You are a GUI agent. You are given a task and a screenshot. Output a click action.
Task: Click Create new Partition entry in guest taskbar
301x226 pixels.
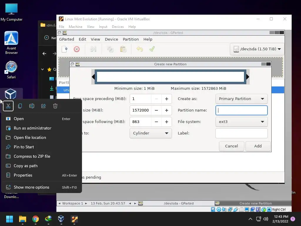(x=253, y=203)
